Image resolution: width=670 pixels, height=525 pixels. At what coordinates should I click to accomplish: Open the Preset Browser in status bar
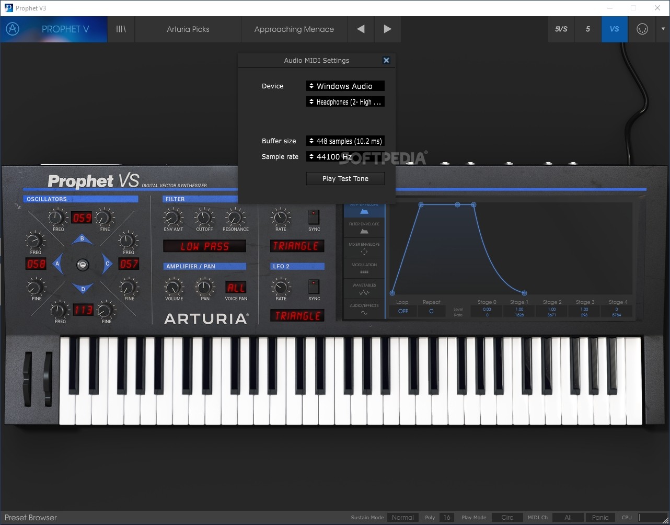[x=31, y=518]
